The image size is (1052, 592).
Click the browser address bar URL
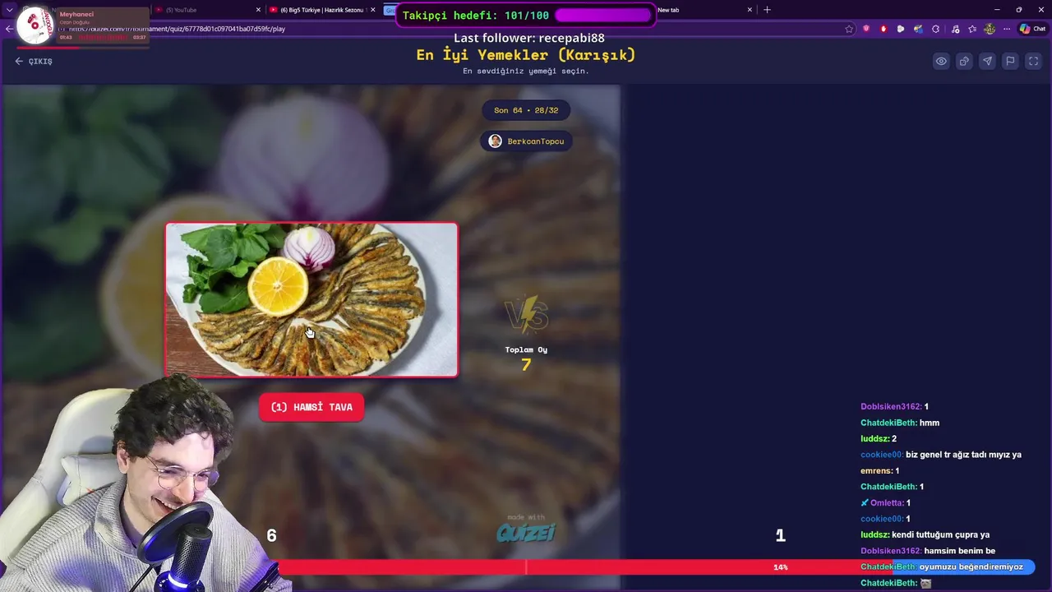point(177,29)
